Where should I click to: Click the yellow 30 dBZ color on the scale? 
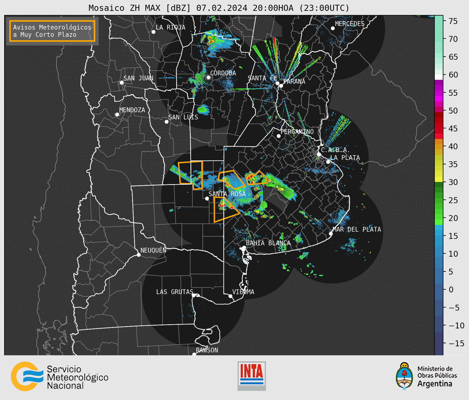click(x=439, y=179)
